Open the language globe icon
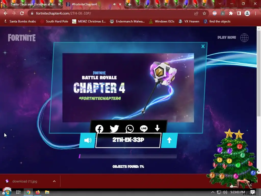261x196 pixels. pos(244,38)
